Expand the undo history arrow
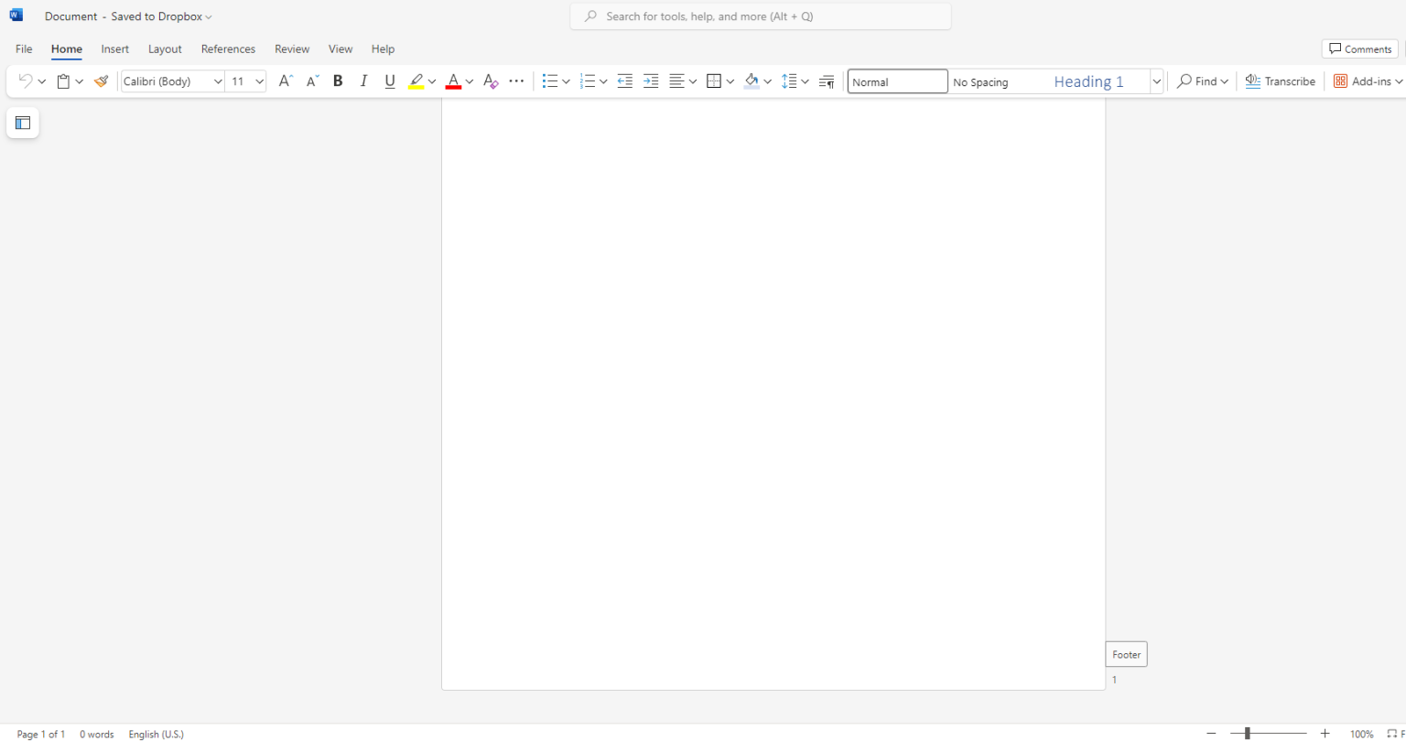The height and width of the screenshot is (741, 1406). [x=42, y=81]
